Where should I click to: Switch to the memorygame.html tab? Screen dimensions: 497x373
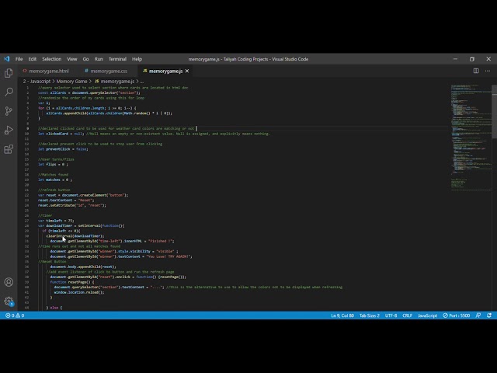[x=46, y=71]
